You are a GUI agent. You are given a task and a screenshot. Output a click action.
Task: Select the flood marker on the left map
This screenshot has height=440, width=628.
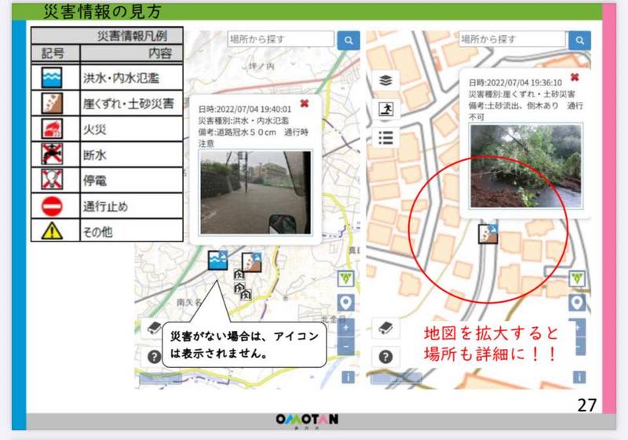[218, 261]
